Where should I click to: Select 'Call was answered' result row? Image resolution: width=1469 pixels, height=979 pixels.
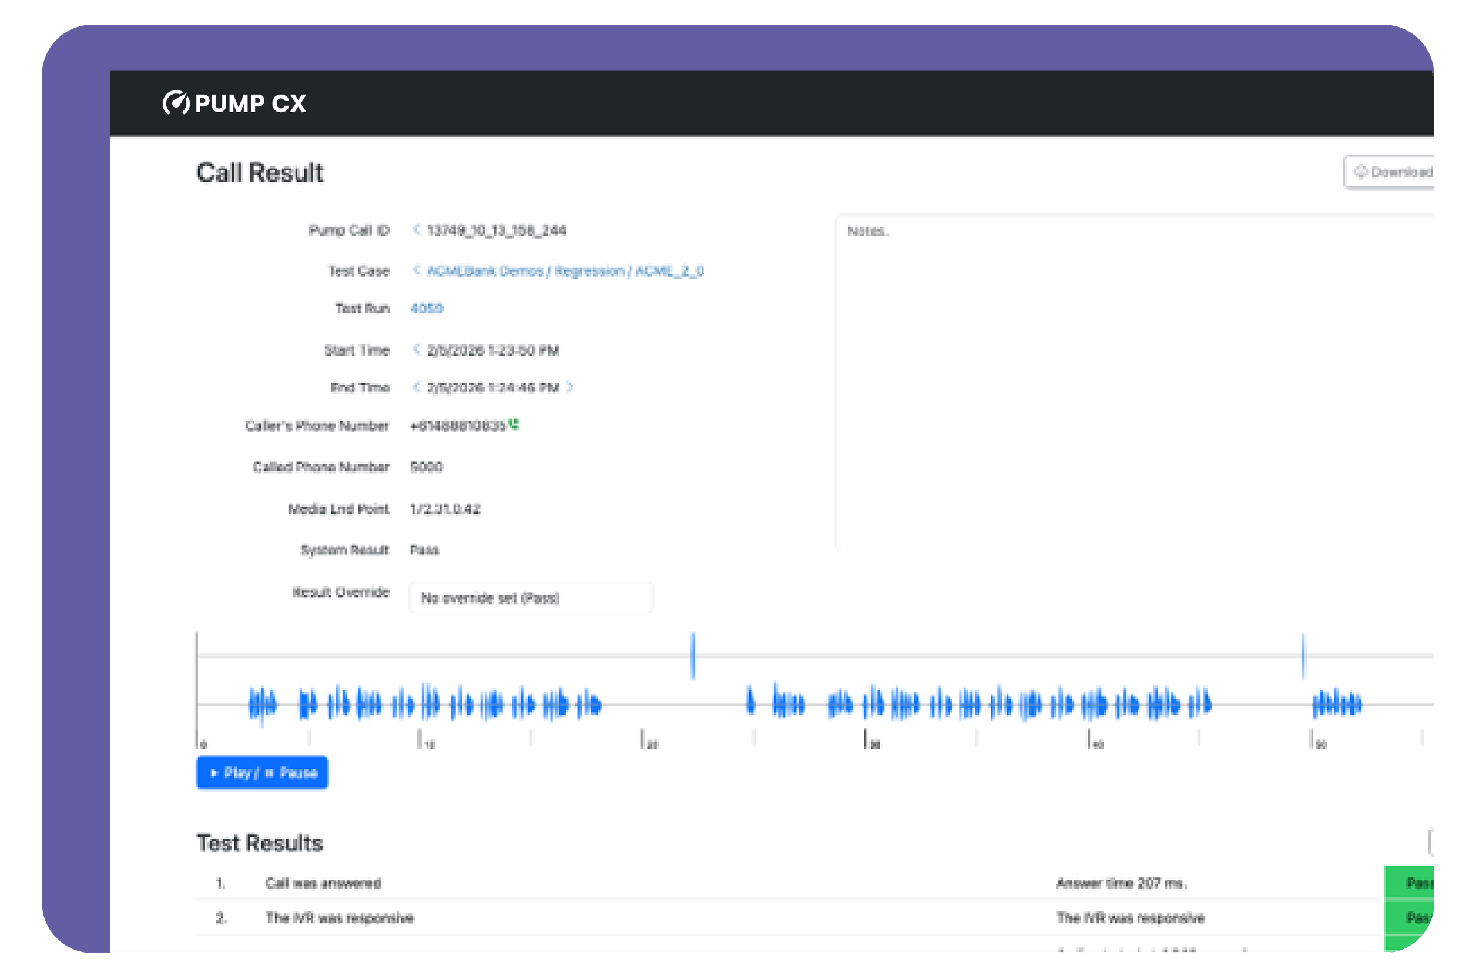[x=323, y=883]
